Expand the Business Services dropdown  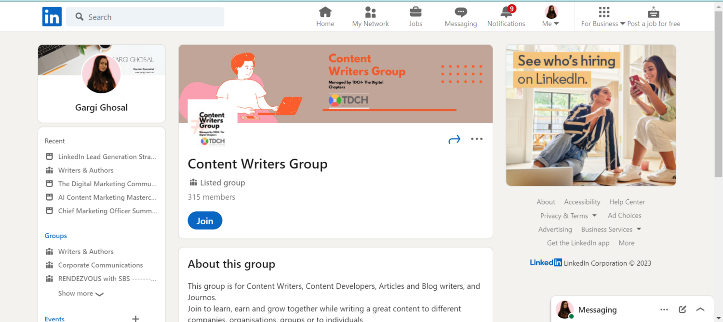[611, 229]
